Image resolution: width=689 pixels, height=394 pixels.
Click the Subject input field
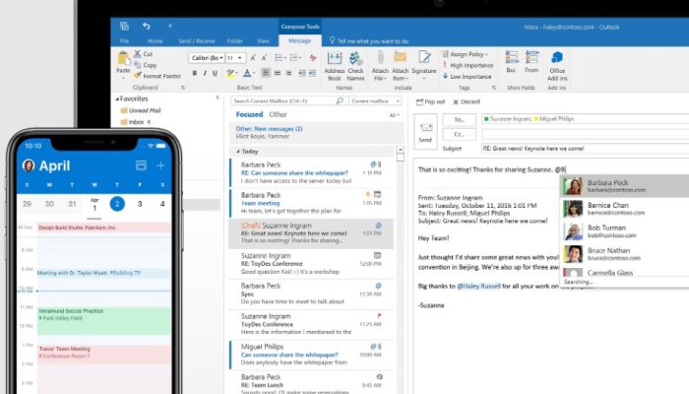[586, 149]
